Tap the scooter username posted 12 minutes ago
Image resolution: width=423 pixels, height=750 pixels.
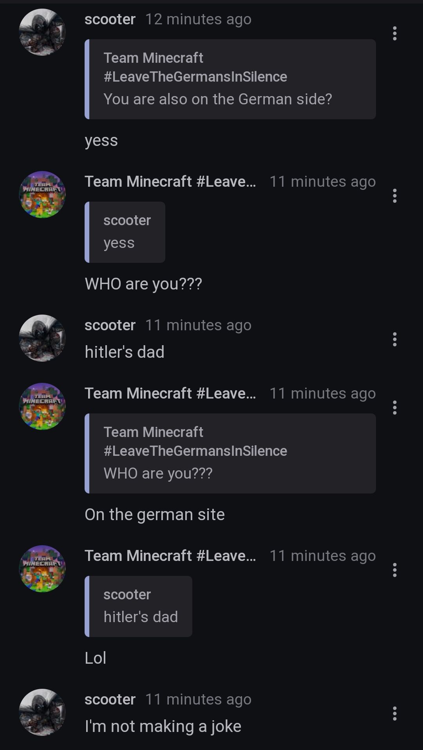[110, 19]
